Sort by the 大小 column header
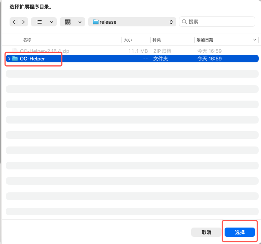Image resolution: width=261 pixels, height=244 pixels. point(128,40)
